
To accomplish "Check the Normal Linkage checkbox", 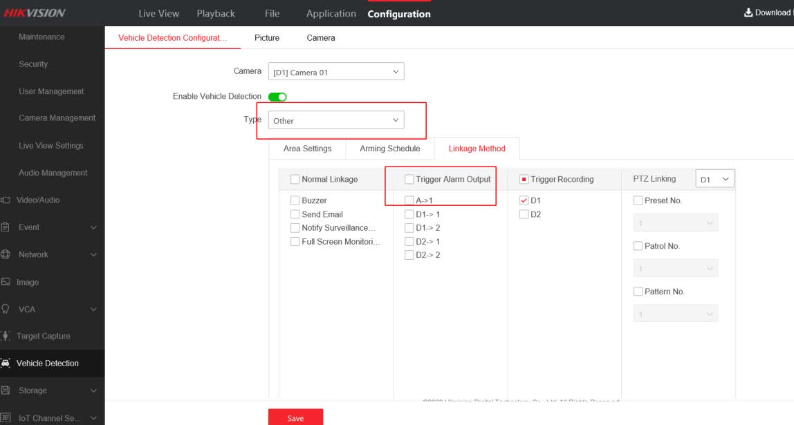I will (295, 179).
